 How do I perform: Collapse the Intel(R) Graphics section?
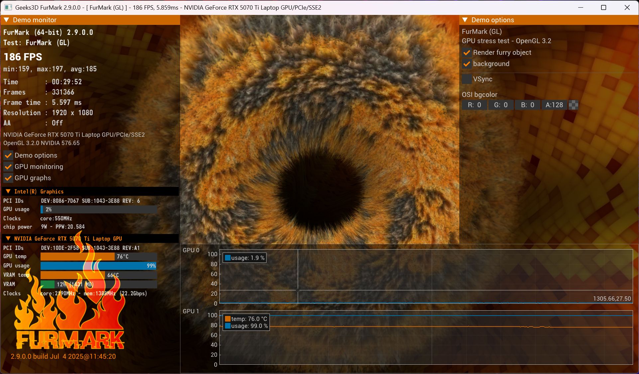pos(8,191)
